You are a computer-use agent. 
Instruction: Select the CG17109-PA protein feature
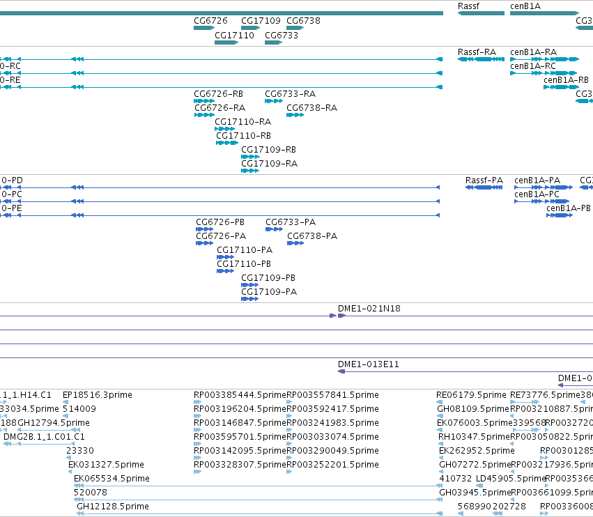click(x=250, y=299)
